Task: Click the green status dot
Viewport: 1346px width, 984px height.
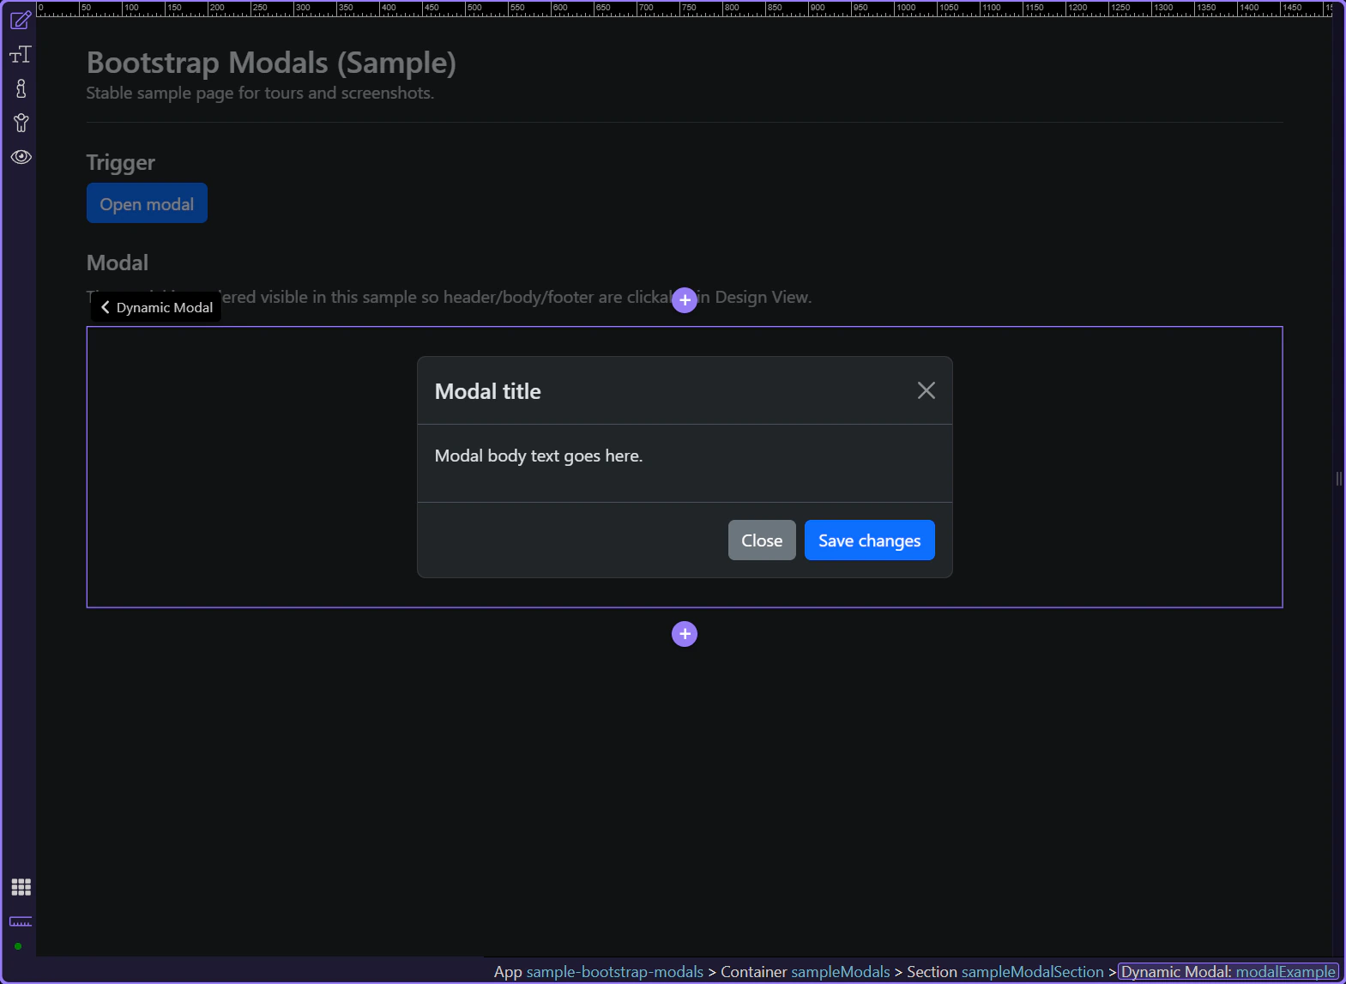Action: pos(18,946)
